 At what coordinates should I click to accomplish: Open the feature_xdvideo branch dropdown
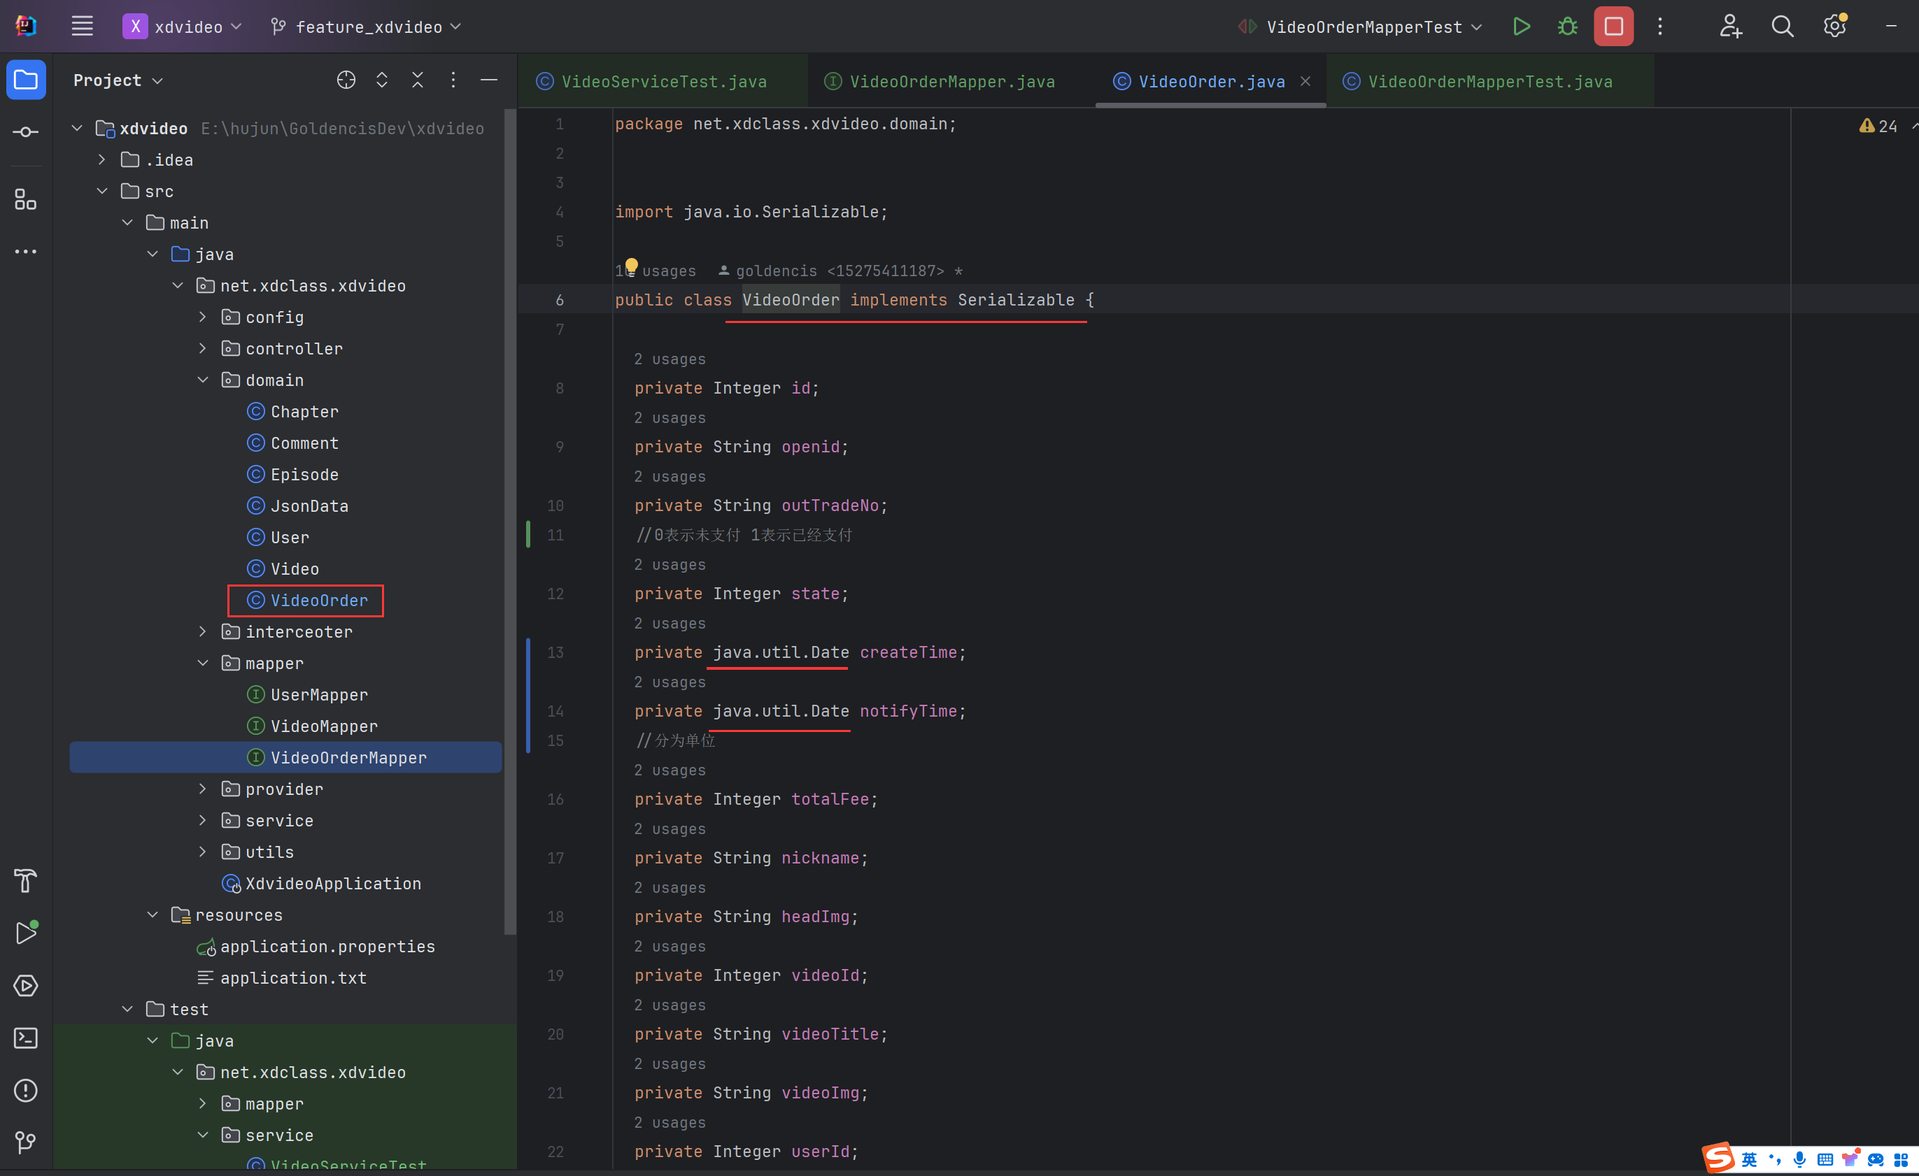[366, 27]
